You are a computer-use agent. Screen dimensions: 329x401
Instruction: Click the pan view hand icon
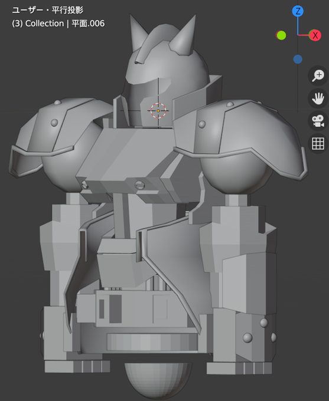tap(318, 98)
